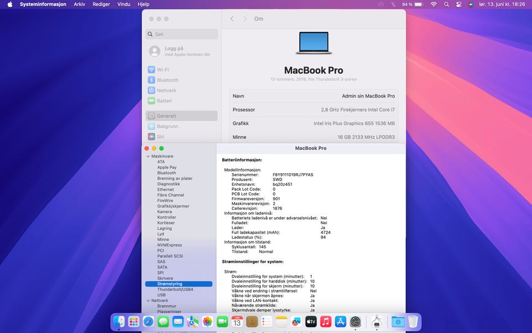Image resolution: width=532 pixels, height=333 pixels.
Task: Select USB in hardware tree
Action: pyautogui.click(x=161, y=295)
